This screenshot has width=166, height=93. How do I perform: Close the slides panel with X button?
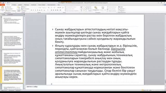click(24, 14)
